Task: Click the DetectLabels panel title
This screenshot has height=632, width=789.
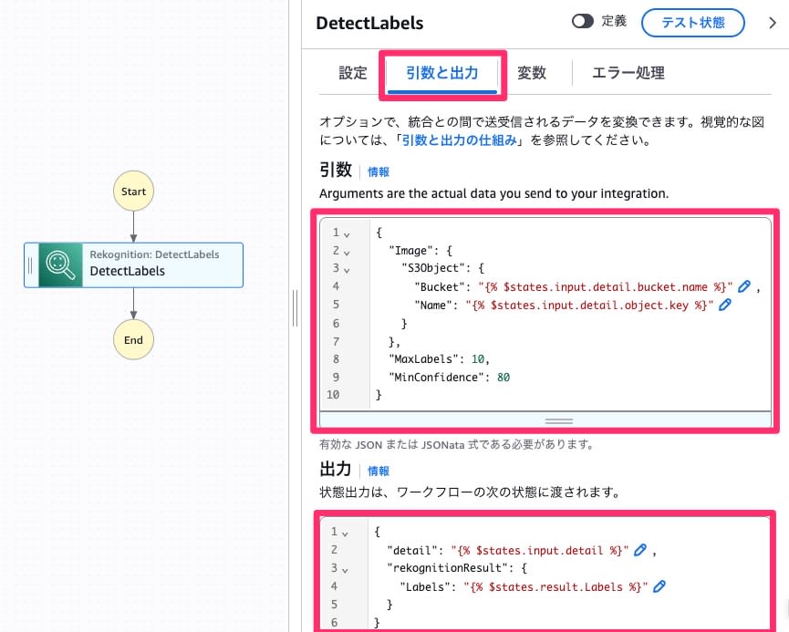Action: (369, 23)
